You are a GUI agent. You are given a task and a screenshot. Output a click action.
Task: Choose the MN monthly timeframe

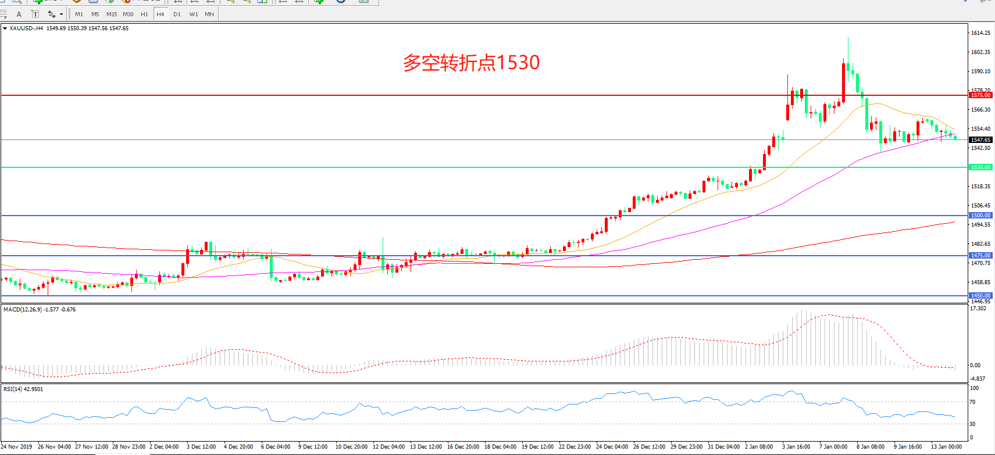click(209, 14)
